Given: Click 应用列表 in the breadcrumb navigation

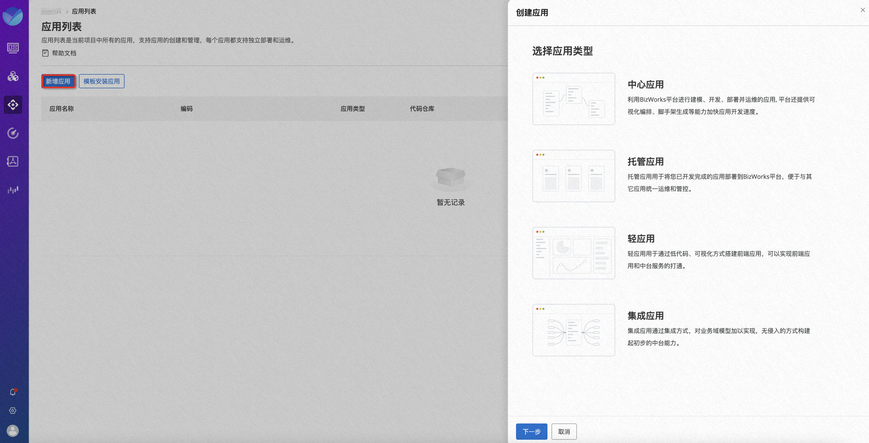Looking at the screenshot, I should coord(84,11).
